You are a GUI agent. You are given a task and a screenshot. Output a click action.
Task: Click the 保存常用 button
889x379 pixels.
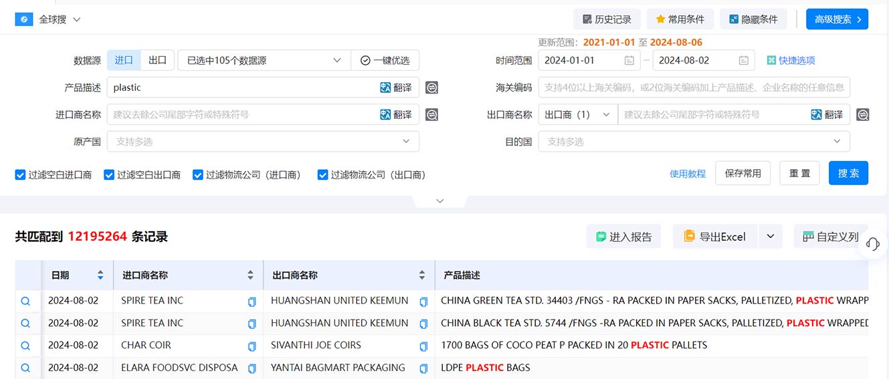click(x=743, y=173)
